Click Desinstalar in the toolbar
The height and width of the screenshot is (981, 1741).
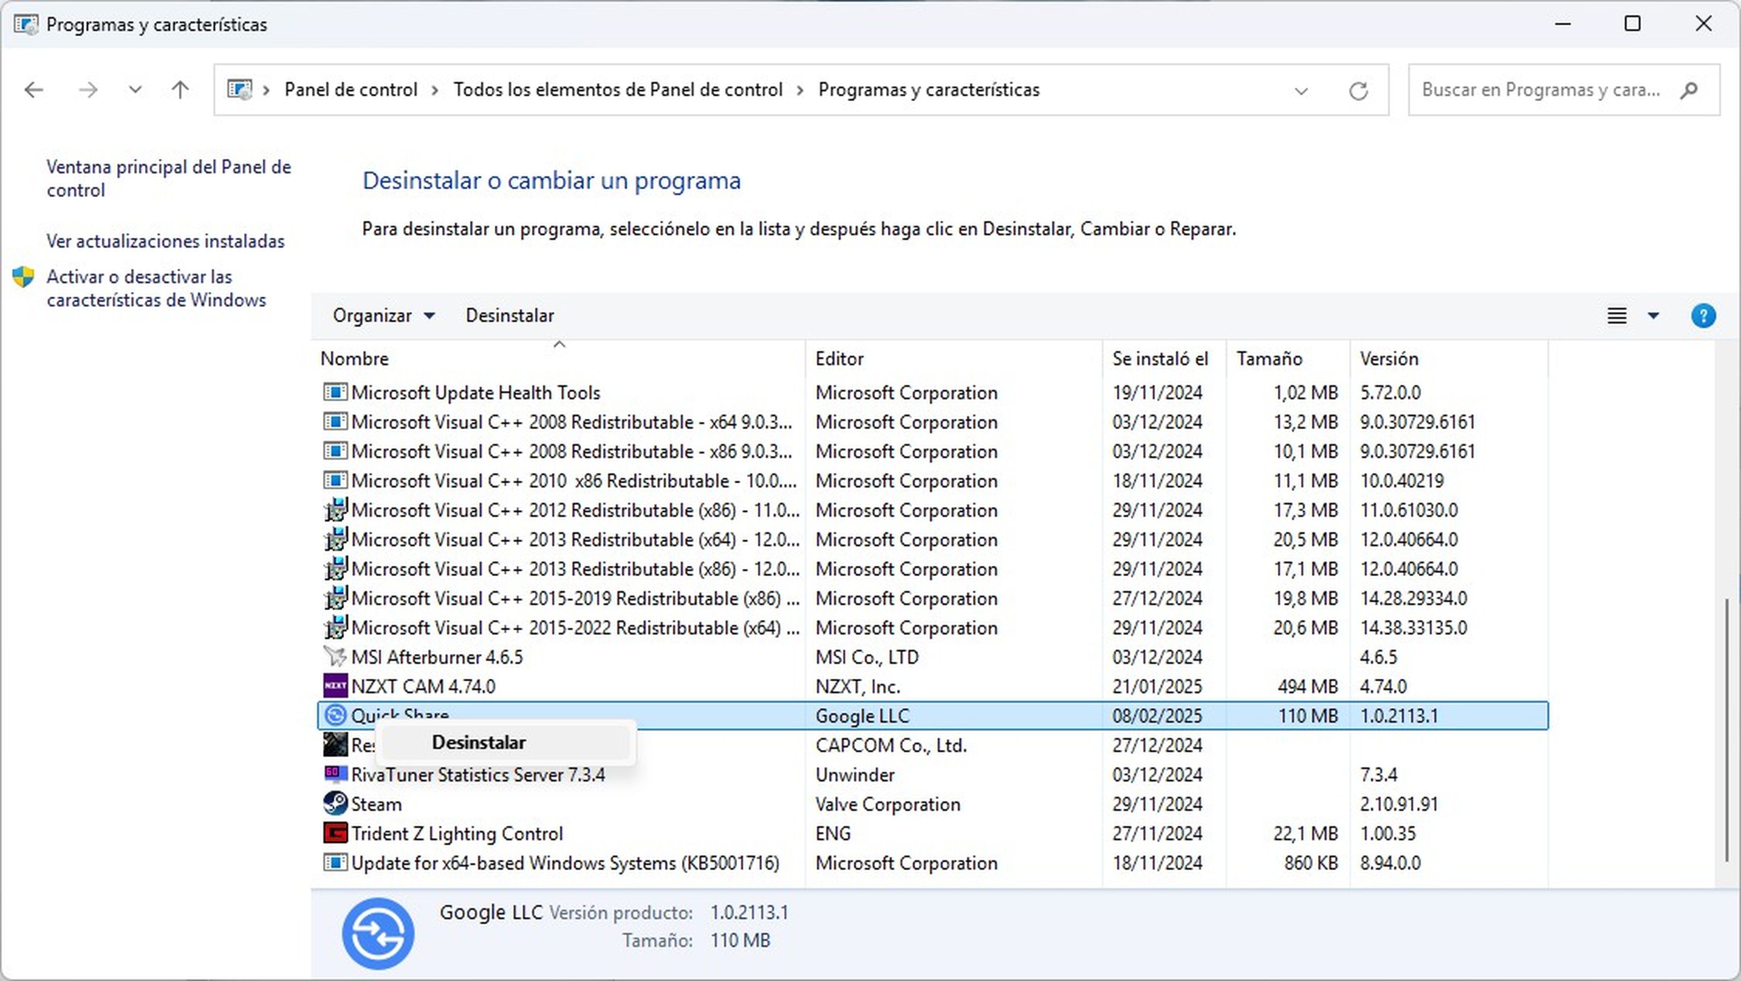click(x=510, y=316)
